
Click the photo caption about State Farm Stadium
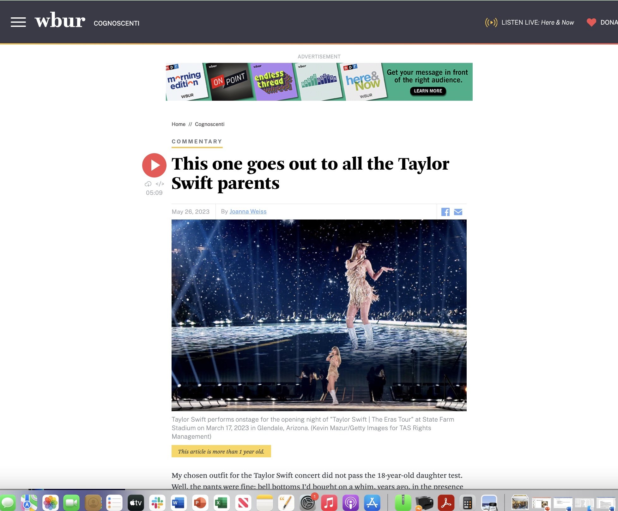[313, 428]
